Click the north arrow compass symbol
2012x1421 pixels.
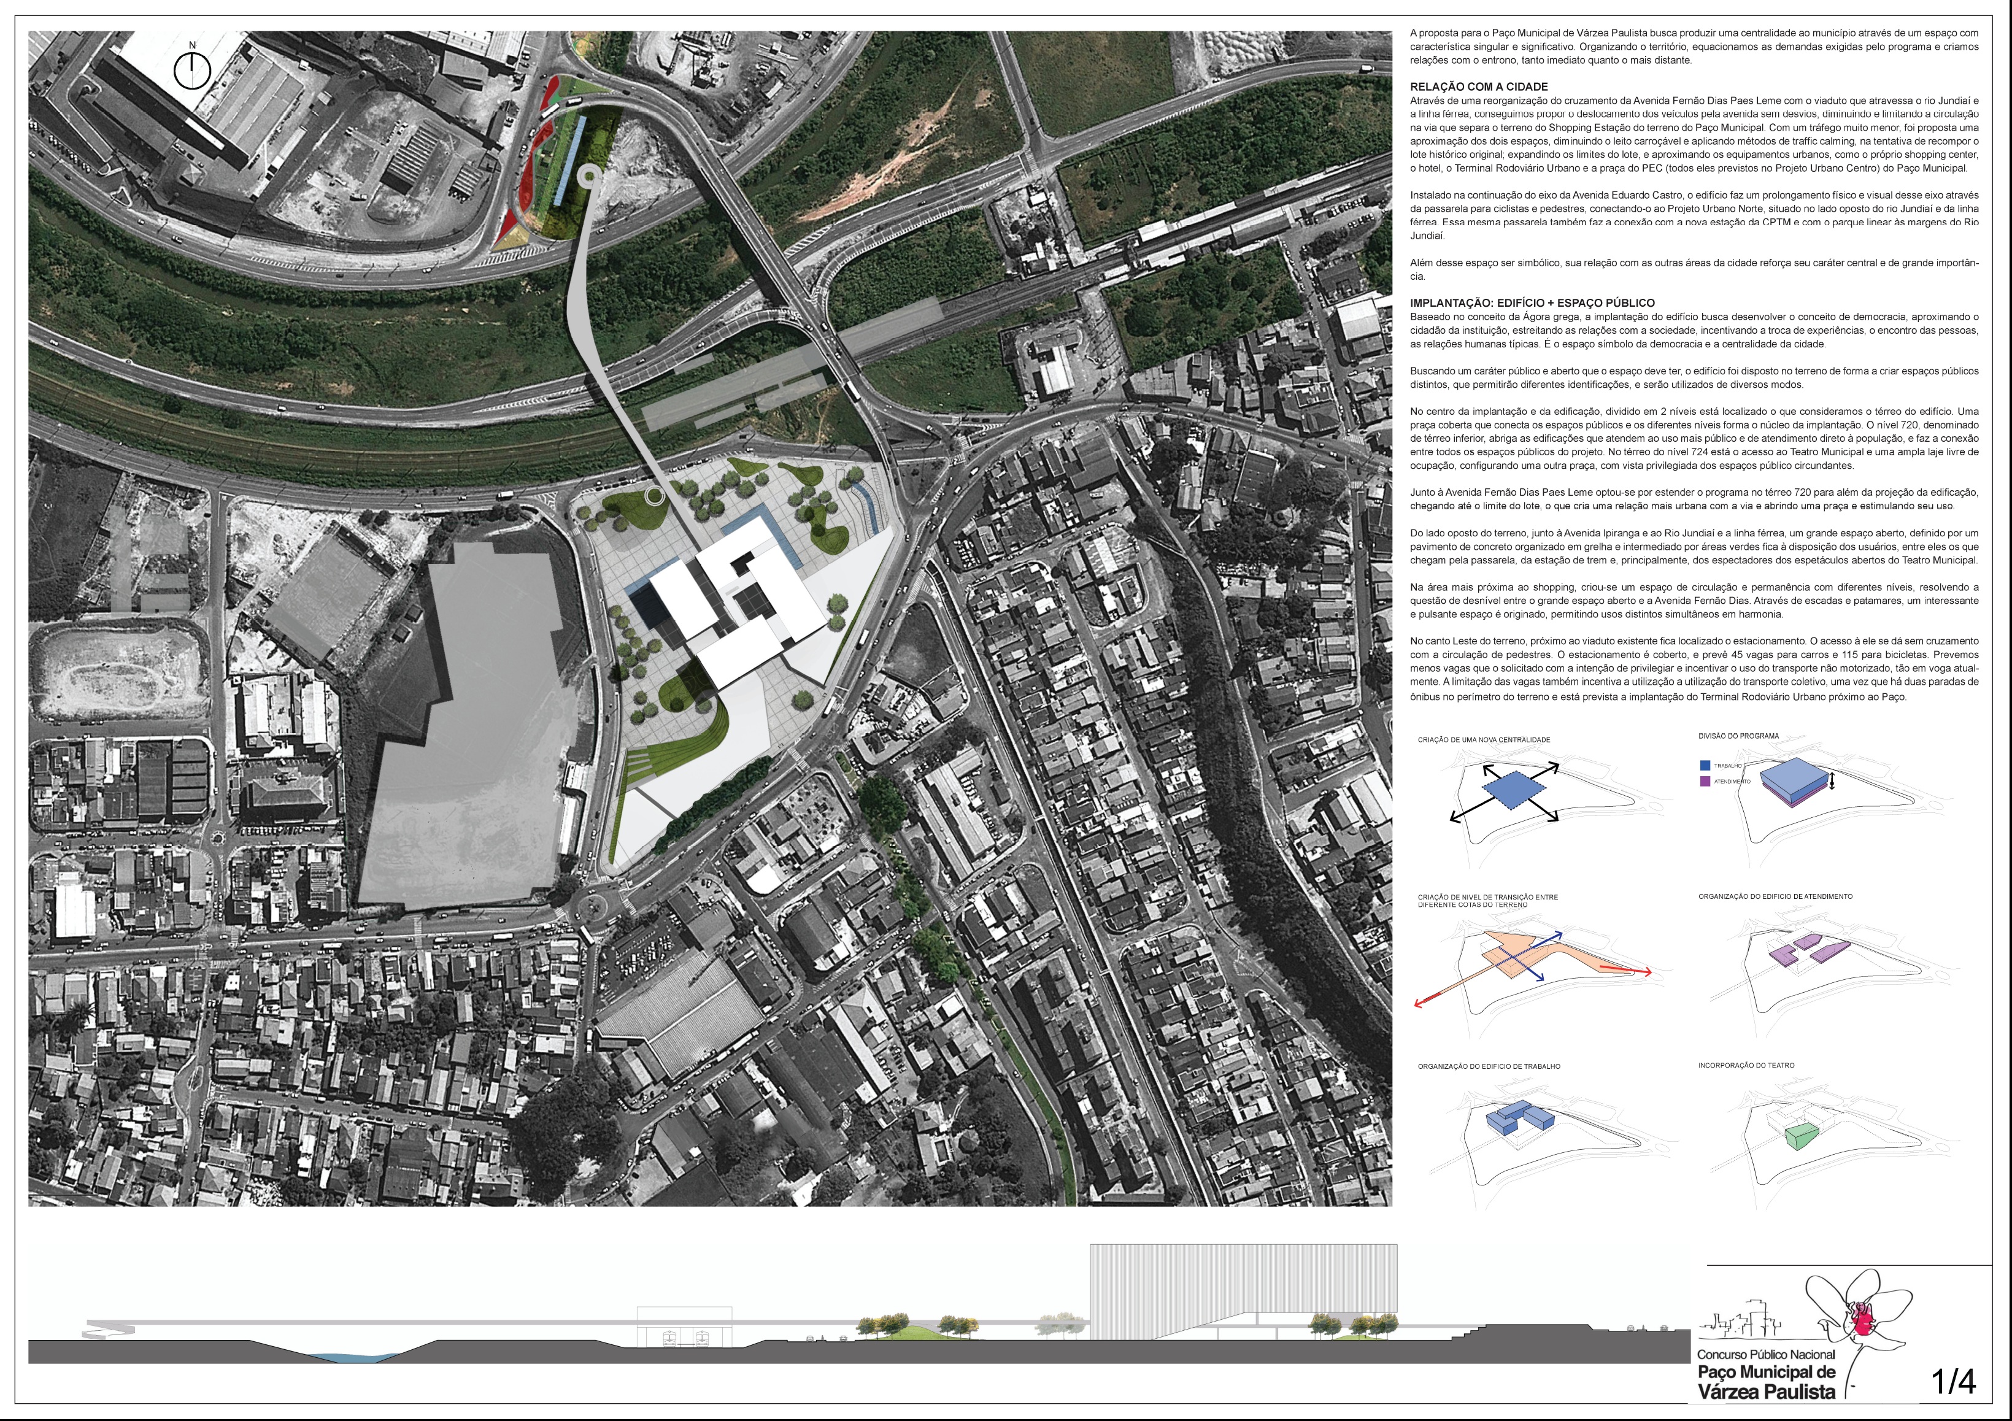tap(192, 70)
